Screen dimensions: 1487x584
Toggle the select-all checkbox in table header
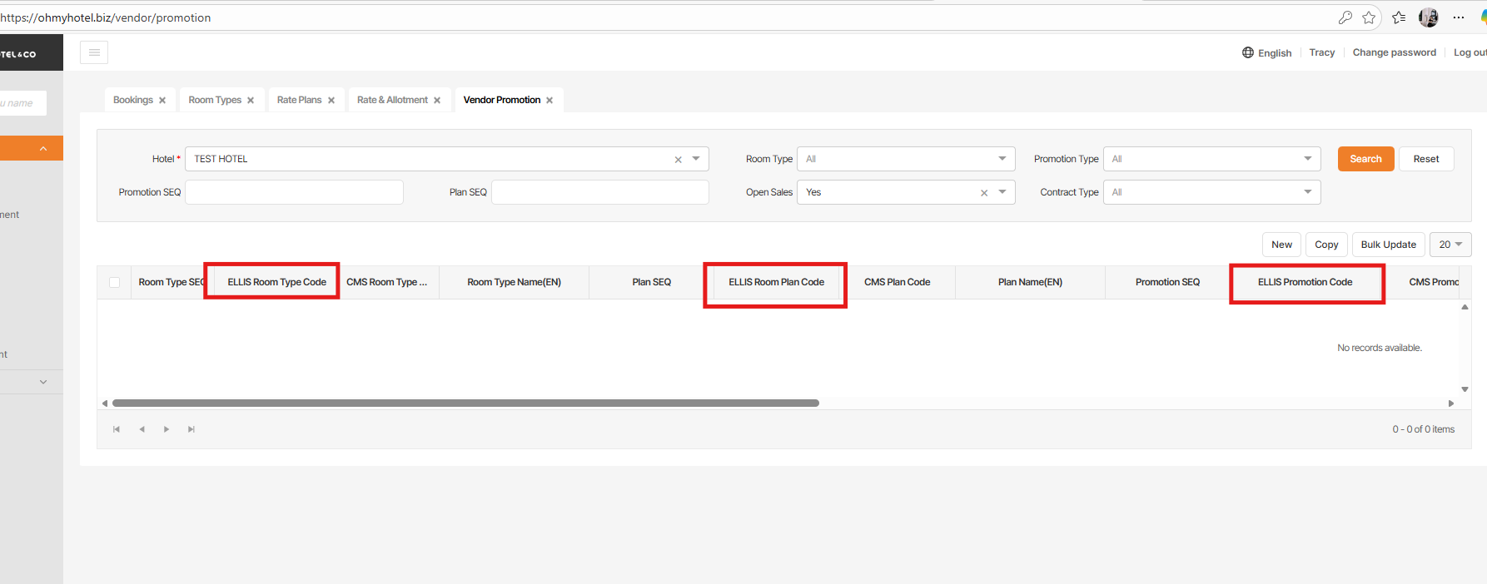pyautogui.click(x=114, y=283)
